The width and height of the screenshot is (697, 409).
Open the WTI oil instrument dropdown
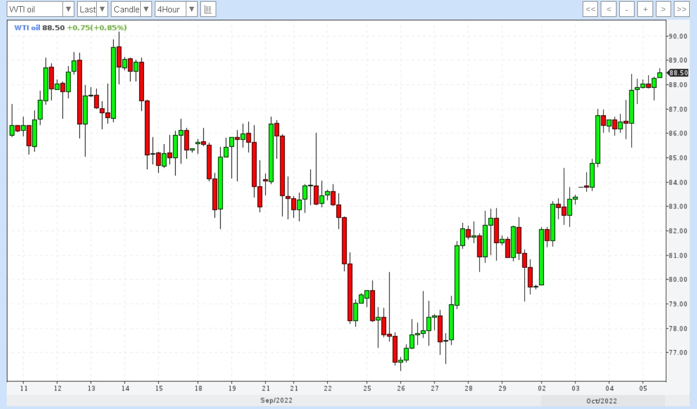(x=40, y=9)
